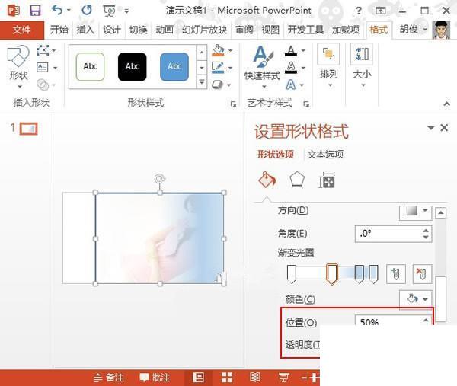This screenshot has width=457, height=386.
Task: Select the Effects pentagon icon tab
Action: coord(297,180)
